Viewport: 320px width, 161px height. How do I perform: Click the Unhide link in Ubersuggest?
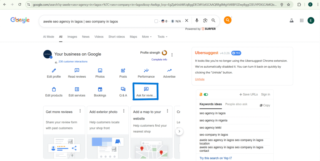pyautogui.click(x=200, y=79)
